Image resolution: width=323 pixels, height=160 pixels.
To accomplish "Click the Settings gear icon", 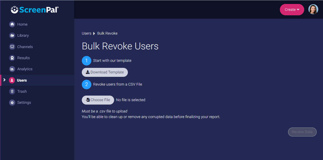I will 12,102.
